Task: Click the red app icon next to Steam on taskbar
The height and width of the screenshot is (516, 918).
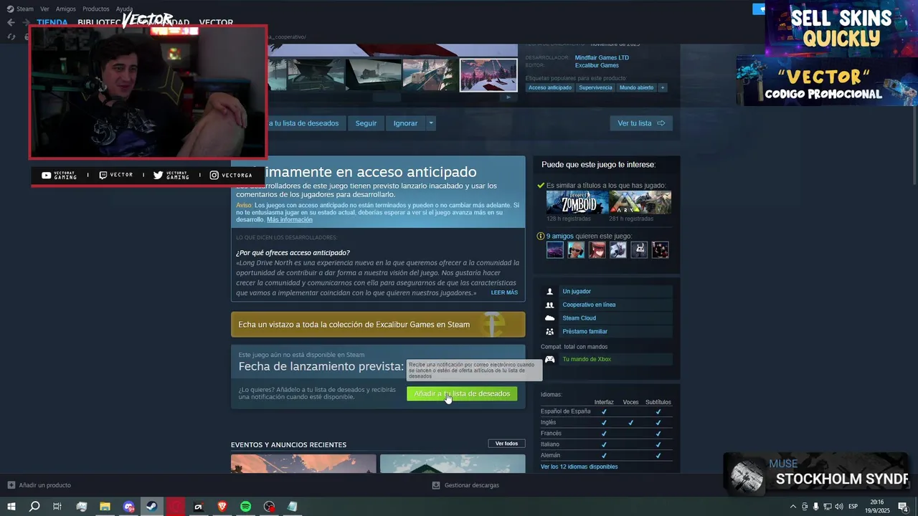Action: pos(176,507)
